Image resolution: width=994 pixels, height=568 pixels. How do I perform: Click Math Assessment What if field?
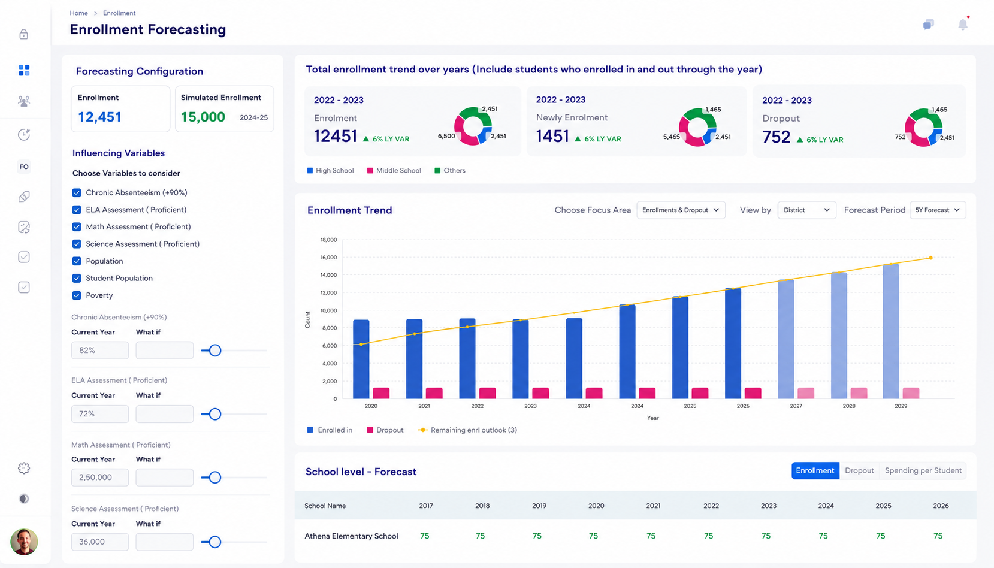pyautogui.click(x=165, y=478)
